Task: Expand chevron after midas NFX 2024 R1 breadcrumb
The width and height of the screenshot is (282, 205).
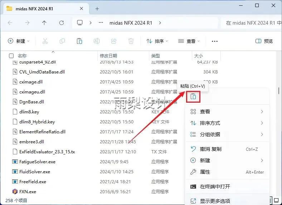Action: tap(160, 23)
